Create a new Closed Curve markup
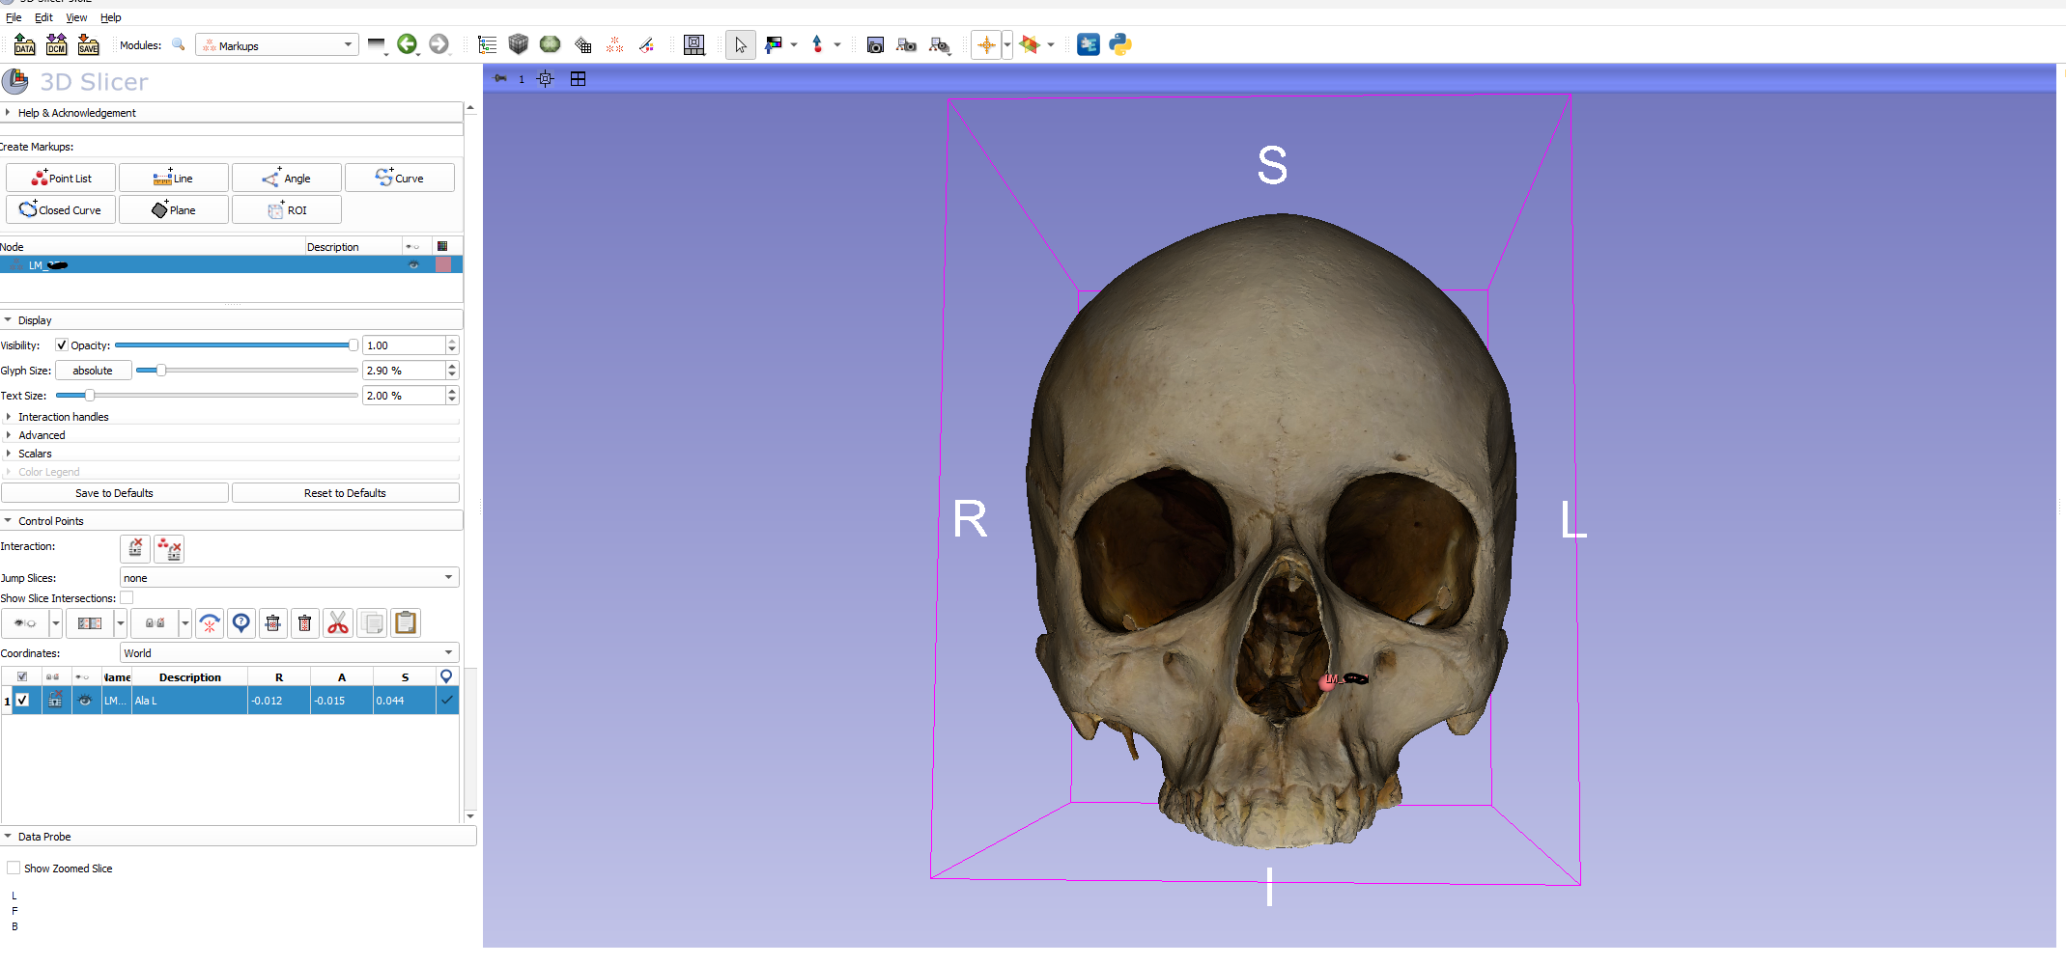This screenshot has width=2066, height=965. pyautogui.click(x=61, y=209)
